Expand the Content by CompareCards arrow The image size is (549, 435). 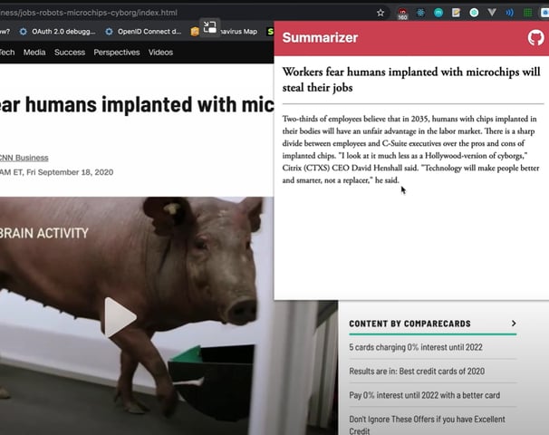click(x=514, y=324)
